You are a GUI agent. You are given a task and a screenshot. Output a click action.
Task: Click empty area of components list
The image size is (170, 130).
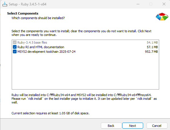85,71
